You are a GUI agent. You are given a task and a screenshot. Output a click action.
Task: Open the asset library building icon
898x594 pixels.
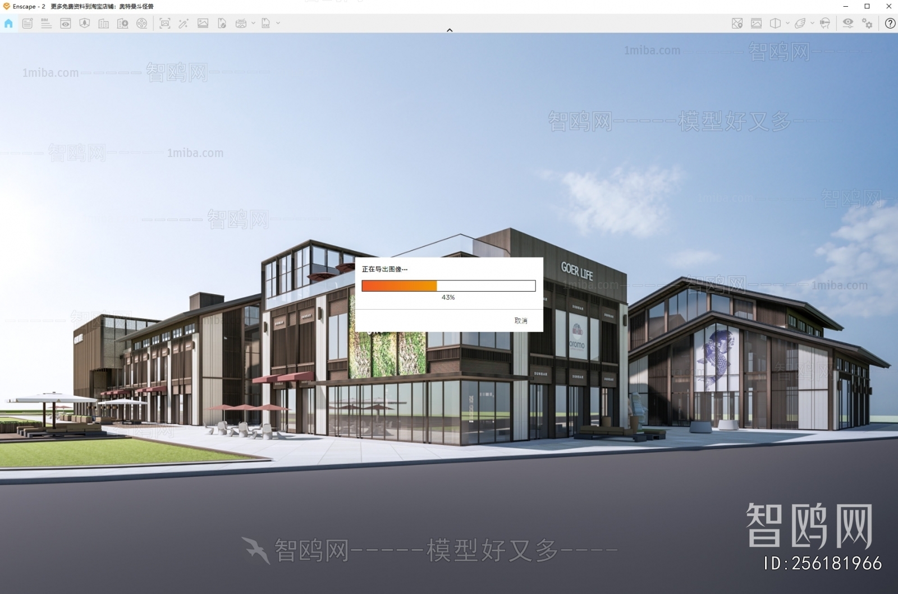point(104,24)
